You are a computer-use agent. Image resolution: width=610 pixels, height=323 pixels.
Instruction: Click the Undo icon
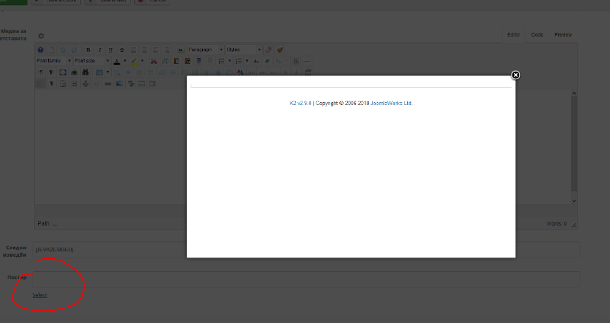(x=63, y=50)
